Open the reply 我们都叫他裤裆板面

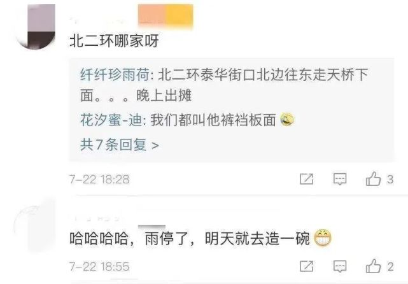pyautogui.click(x=187, y=120)
